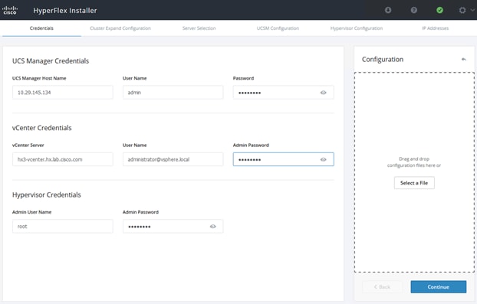Click the vCenter Credentials heading

(42, 128)
